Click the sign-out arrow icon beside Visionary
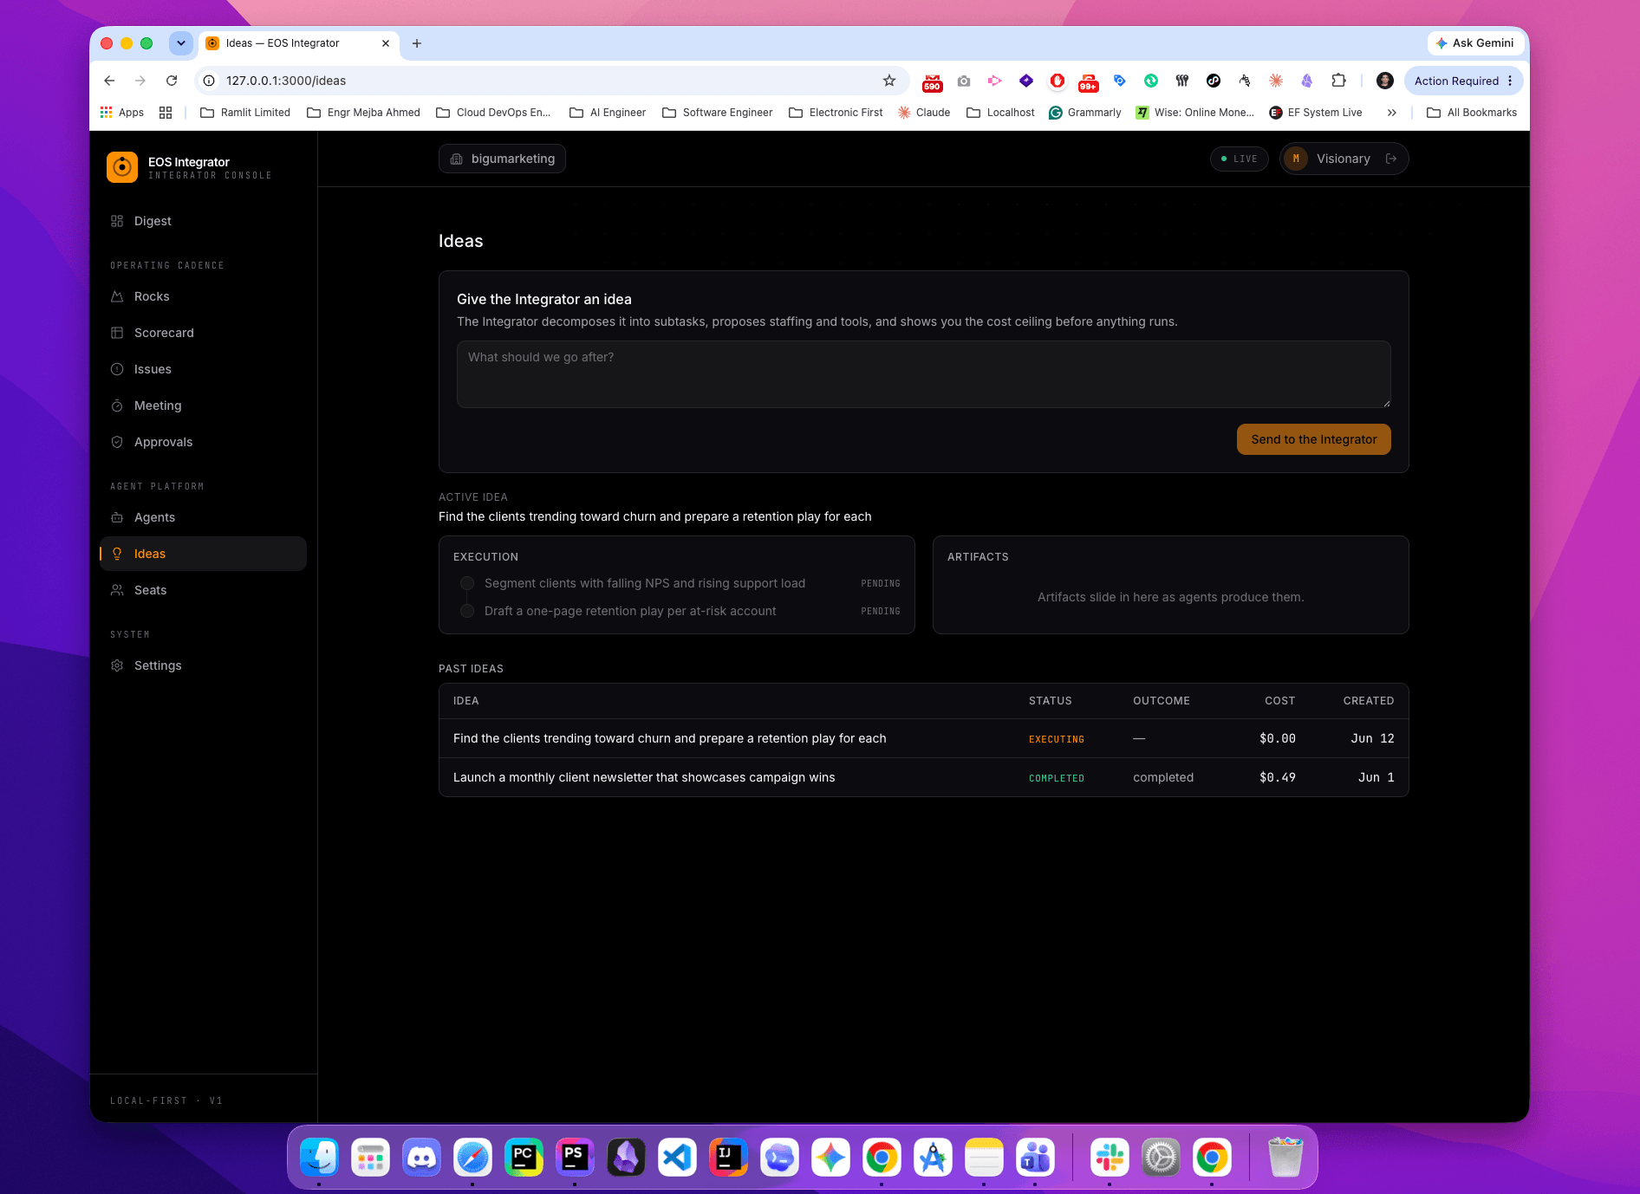 [x=1391, y=159]
